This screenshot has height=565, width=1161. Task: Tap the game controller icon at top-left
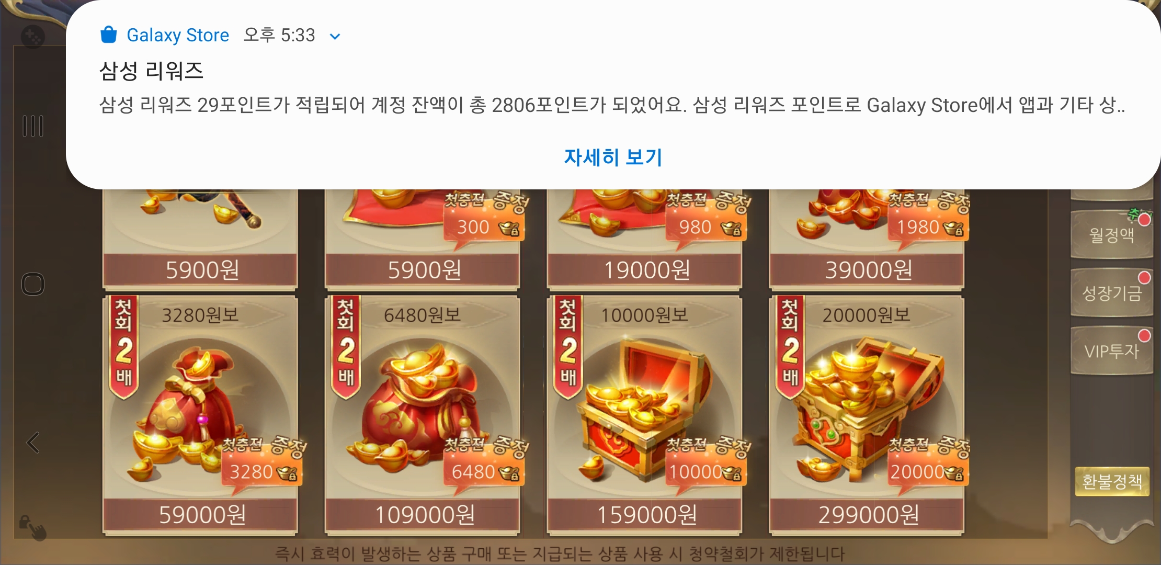point(33,37)
